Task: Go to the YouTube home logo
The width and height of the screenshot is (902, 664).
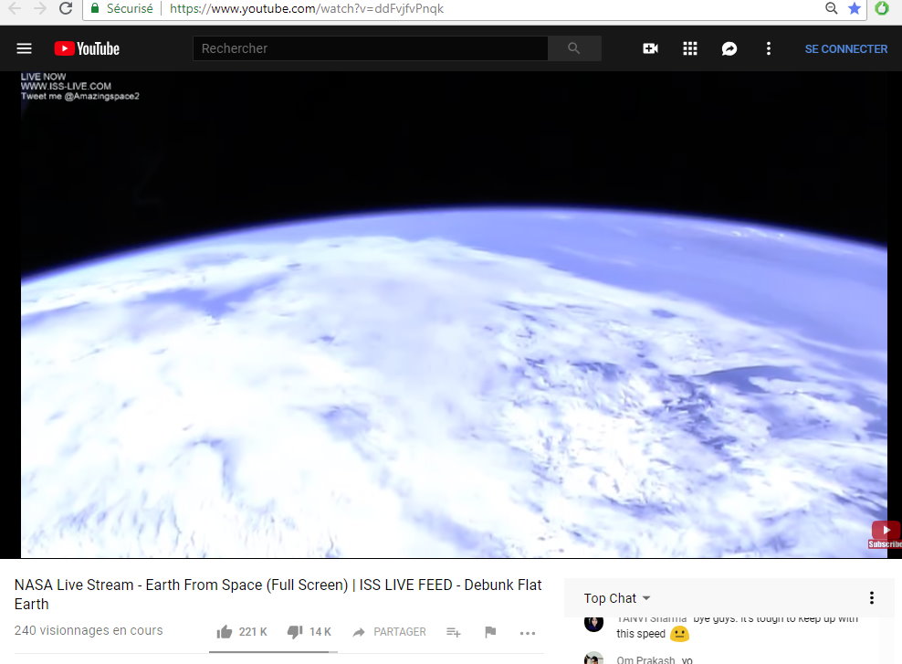Action: 87,48
